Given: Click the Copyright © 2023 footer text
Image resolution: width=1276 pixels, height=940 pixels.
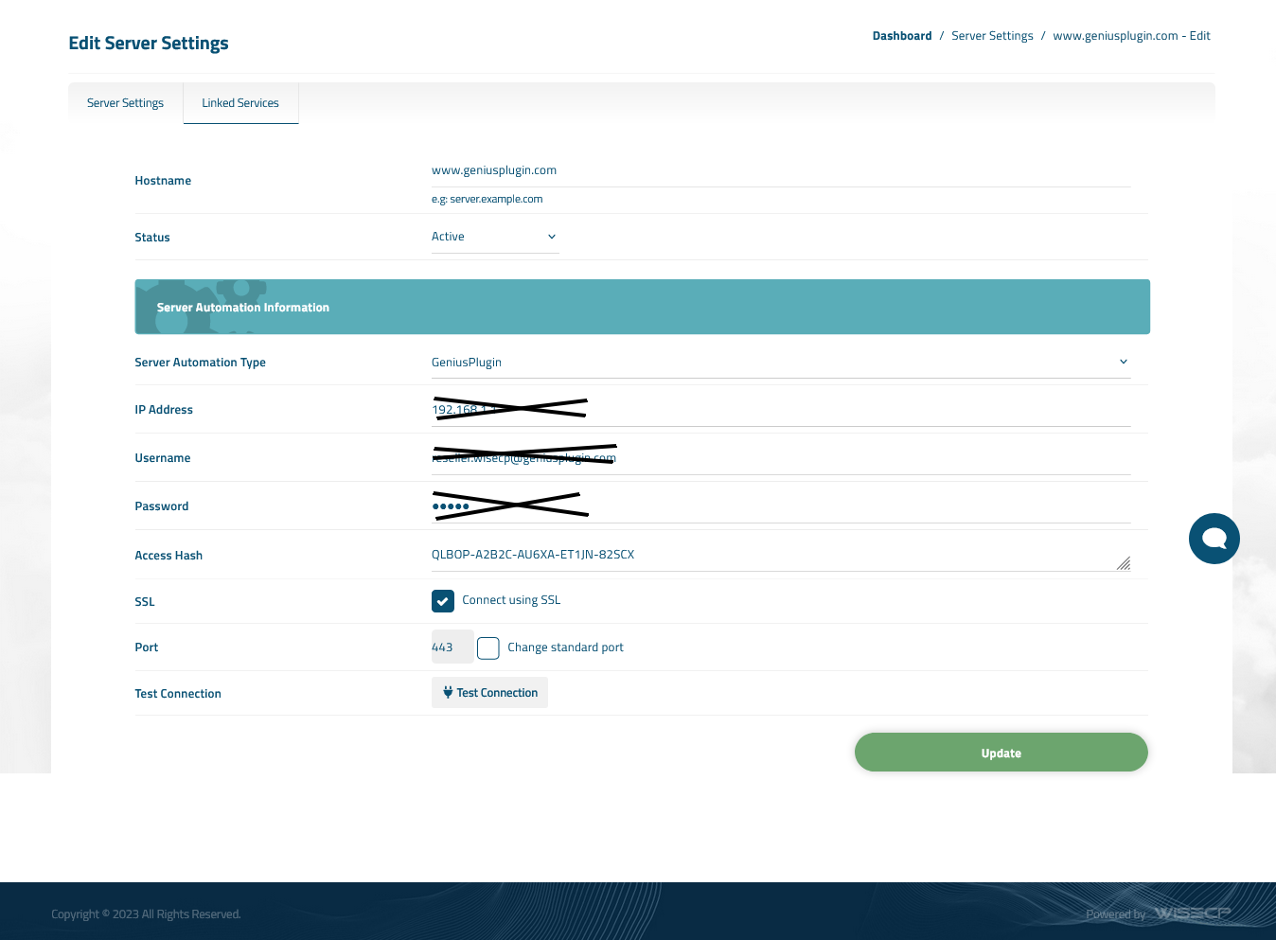Looking at the screenshot, I should point(146,914).
